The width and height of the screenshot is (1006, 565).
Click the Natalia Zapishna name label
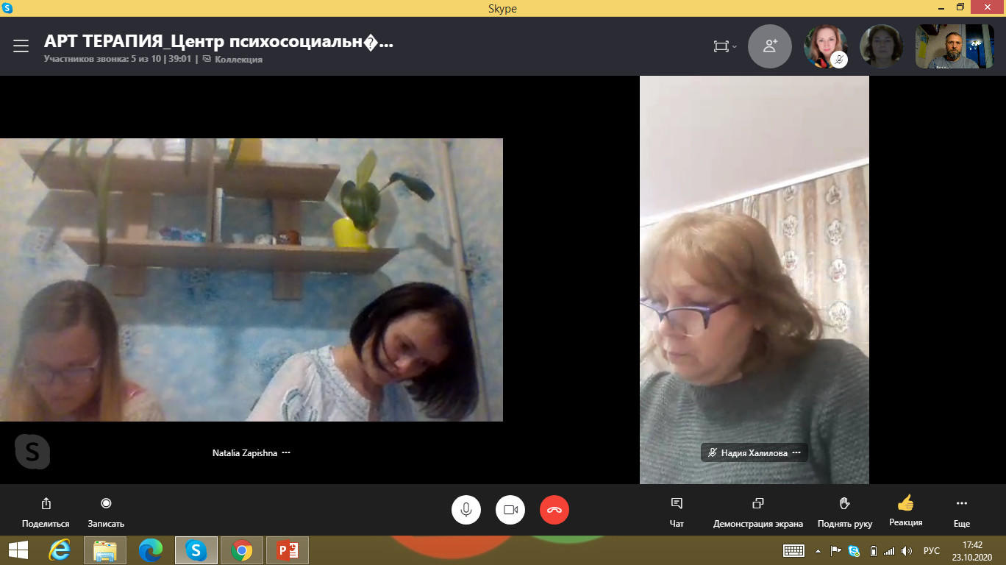pyautogui.click(x=245, y=453)
